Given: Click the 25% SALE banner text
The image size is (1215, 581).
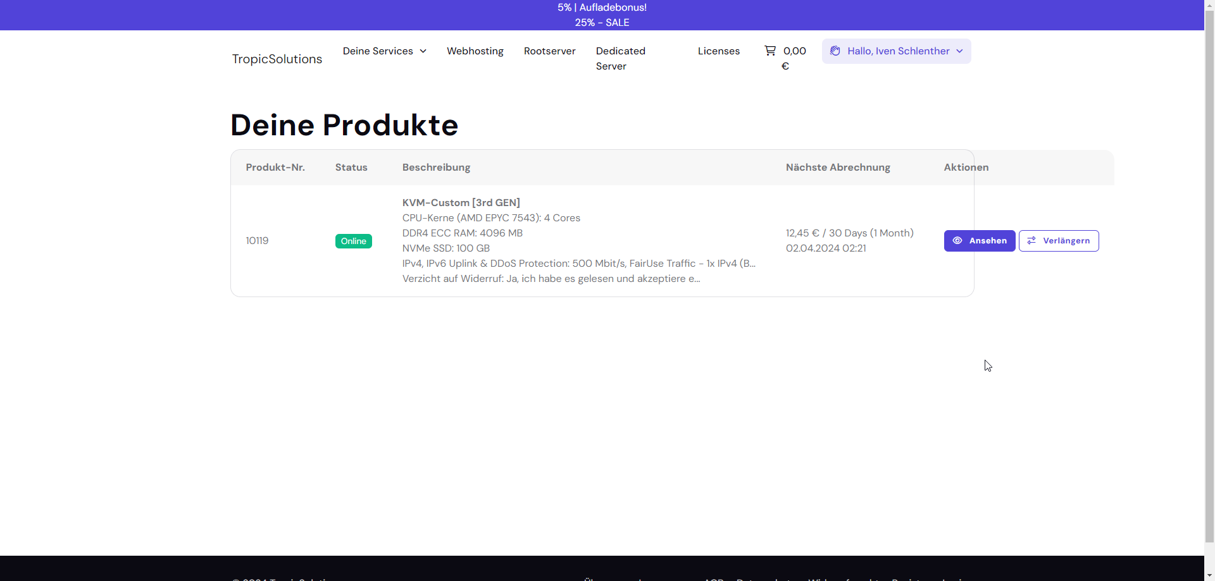Looking at the screenshot, I should tap(602, 23).
